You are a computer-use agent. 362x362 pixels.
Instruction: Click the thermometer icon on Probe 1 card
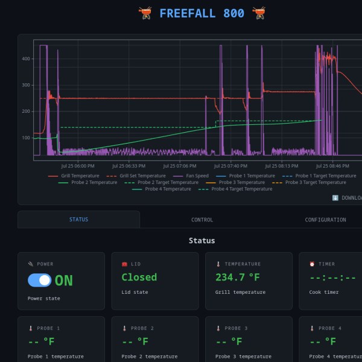click(31, 328)
